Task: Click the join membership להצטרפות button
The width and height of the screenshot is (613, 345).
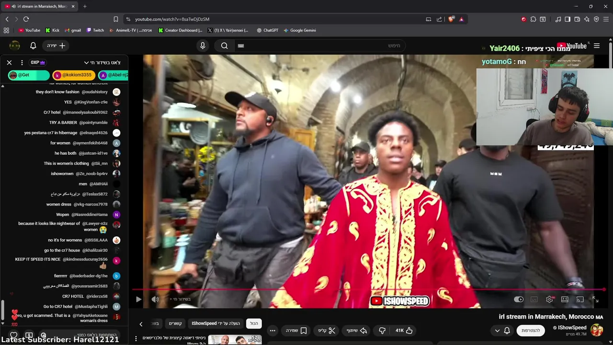Action: tap(531, 331)
